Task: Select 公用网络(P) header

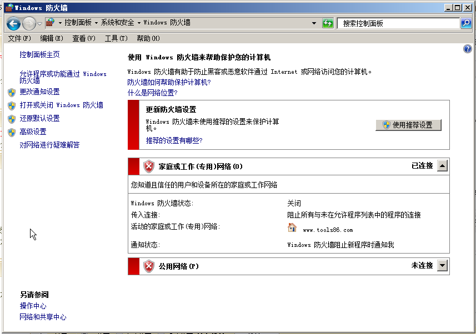Action: click(178, 266)
